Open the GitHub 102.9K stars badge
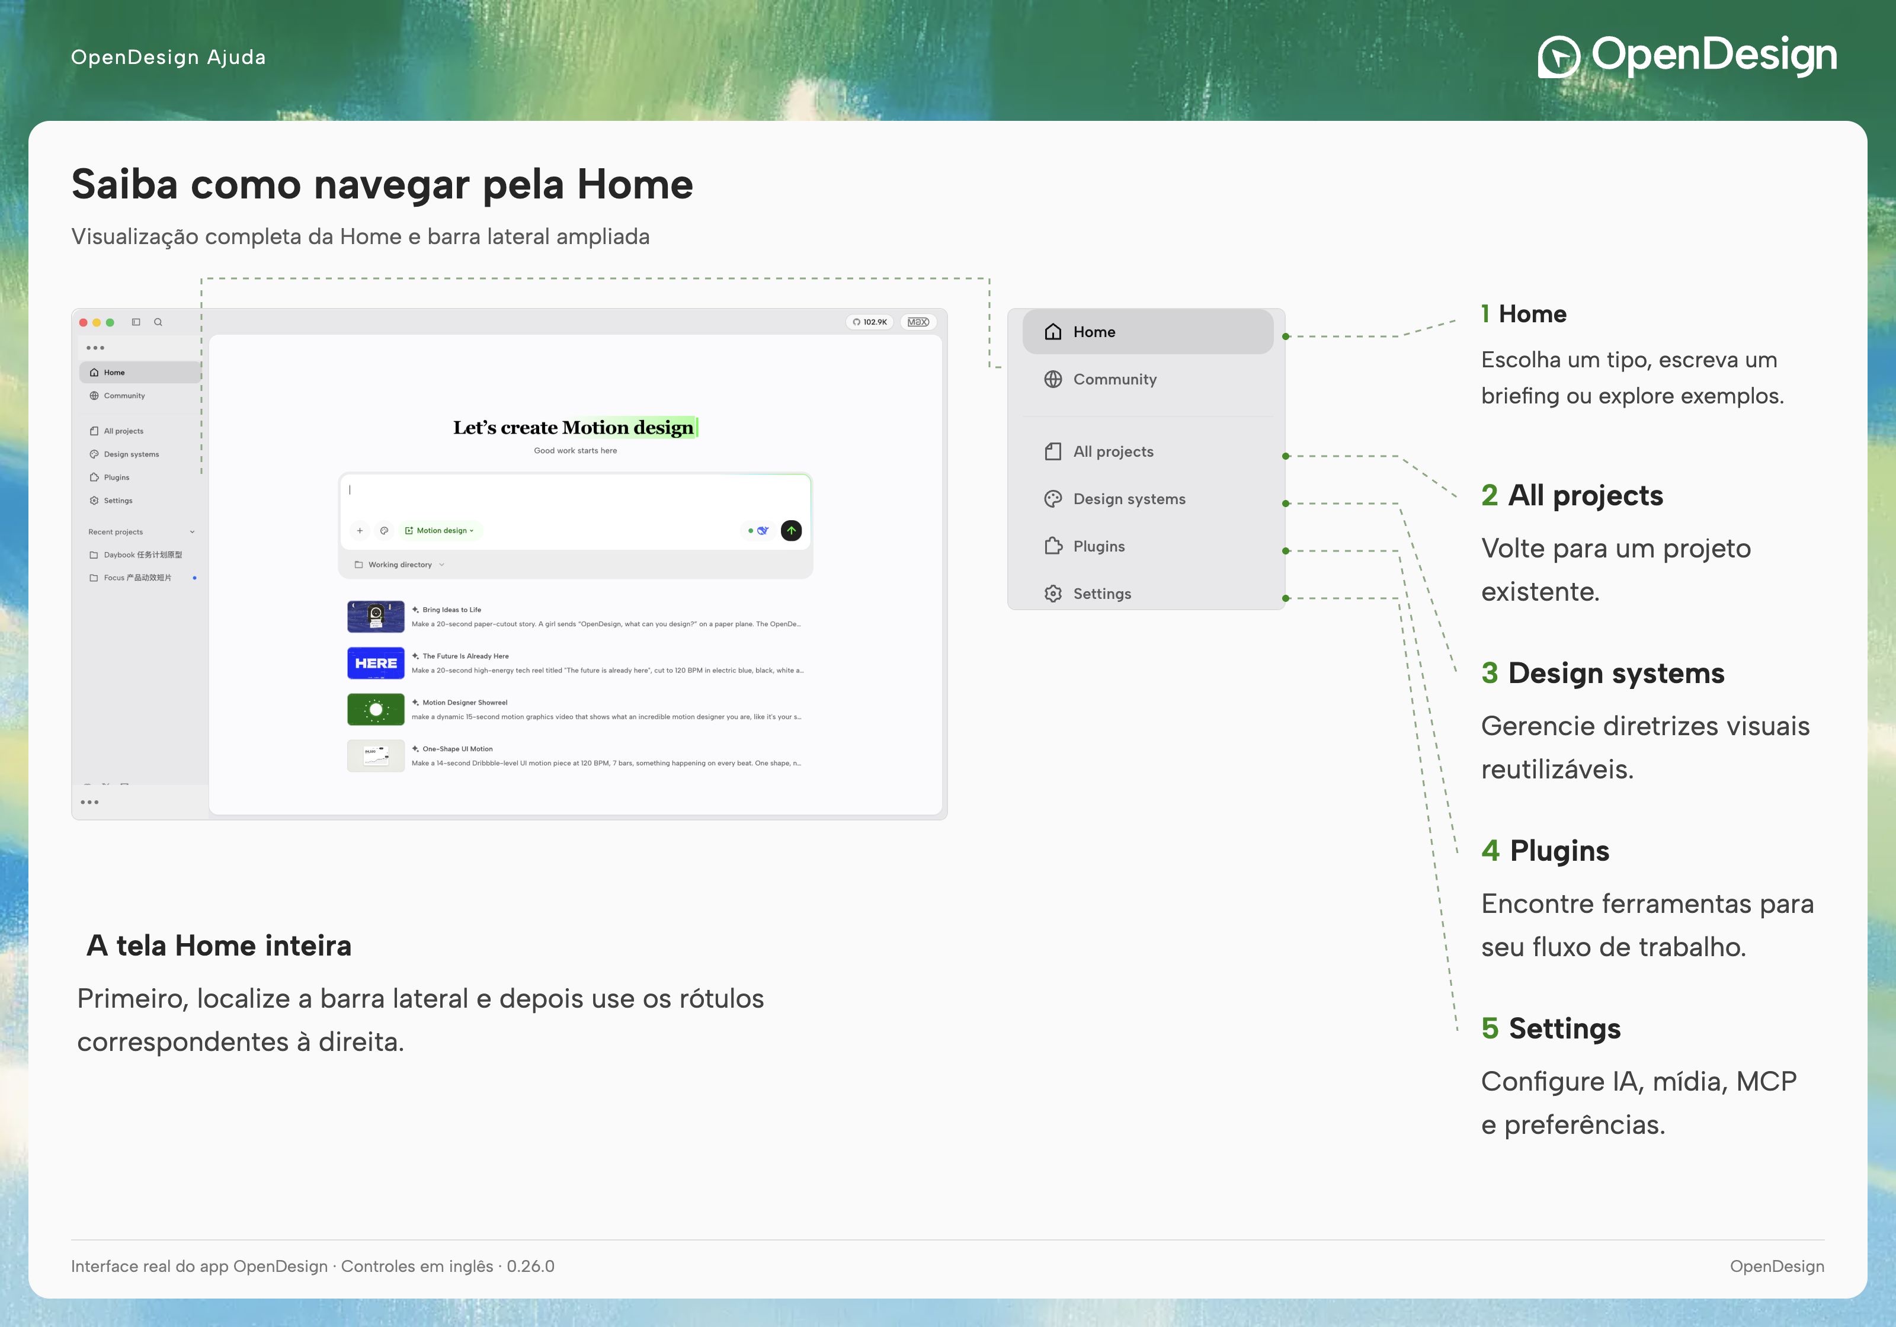The width and height of the screenshot is (1896, 1327). pyautogui.click(x=870, y=322)
